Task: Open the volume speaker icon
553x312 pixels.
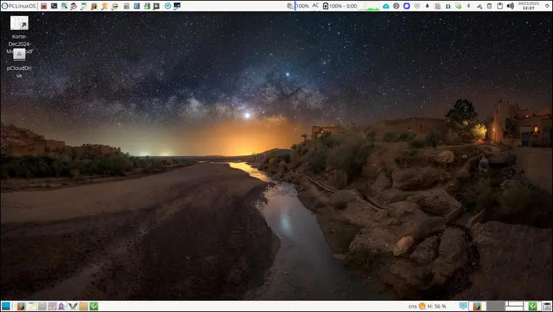Action: pyautogui.click(x=510, y=6)
